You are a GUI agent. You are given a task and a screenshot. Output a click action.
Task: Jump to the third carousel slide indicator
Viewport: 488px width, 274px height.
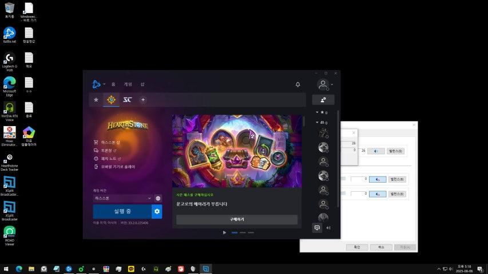coord(251,232)
